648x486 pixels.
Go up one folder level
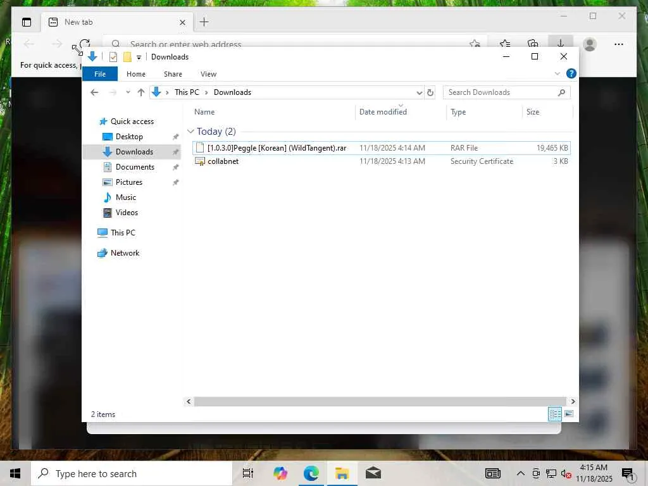pos(141,92)
